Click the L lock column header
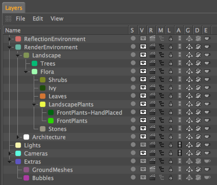The height and width of the screenshot is (185, 217). [170, 30]
